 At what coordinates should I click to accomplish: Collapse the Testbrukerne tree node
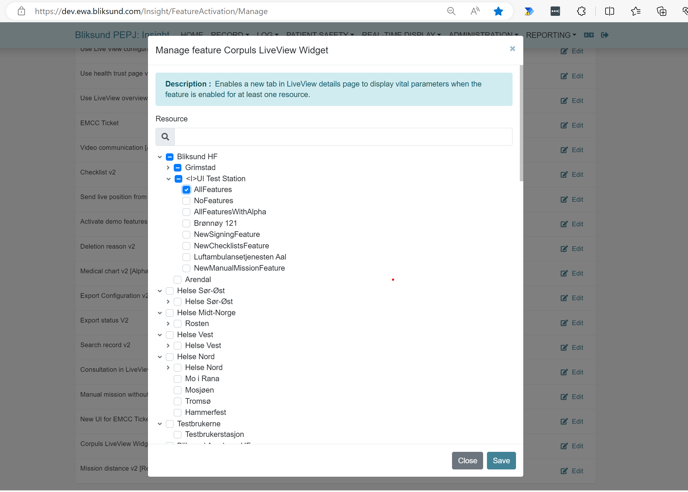[x=160, y=424]
